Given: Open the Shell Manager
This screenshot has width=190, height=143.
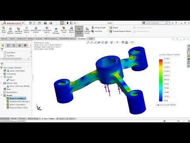Looking at the screenshot, I should click(56, 31).
